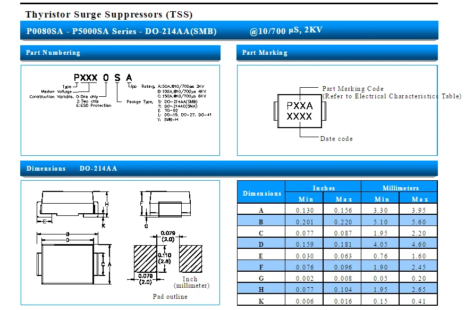Image resolution: width=465 pixels, height=310 pixels.
Task: Select 'S: DO-214AA(SMB)' package option
Action: click(x=177, y=102)
